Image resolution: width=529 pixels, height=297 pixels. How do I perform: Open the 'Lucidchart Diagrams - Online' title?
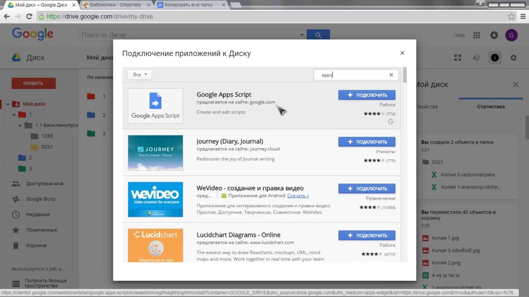click(238, 235)
